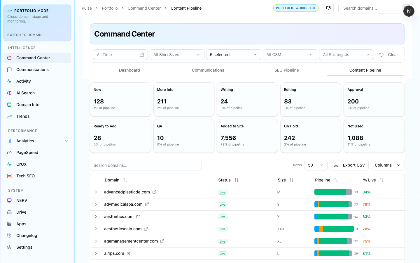Screen dimensions: 420x263
Task: Expand the Analytics sidebar section
Action: [x=66, y=141]
